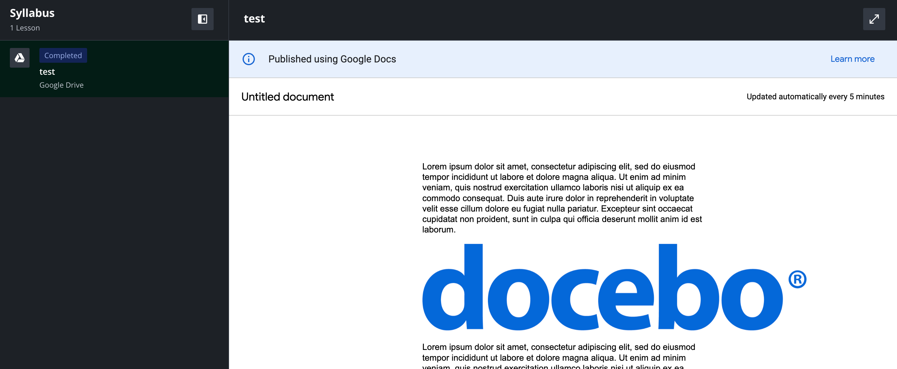Image resolution: width=897 pixels, height=369 pixels.
Task: Click the 'Google Drive' lesson type label
Action: click(61, 85)
